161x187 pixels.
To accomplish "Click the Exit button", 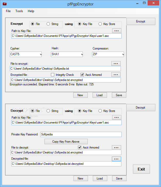I will click(141, 169).
